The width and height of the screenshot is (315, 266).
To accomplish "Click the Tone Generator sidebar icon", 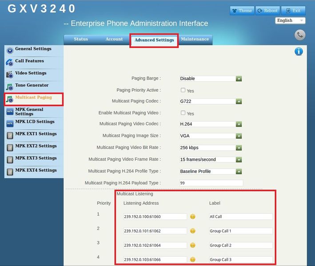I will (x=10, y=87).
